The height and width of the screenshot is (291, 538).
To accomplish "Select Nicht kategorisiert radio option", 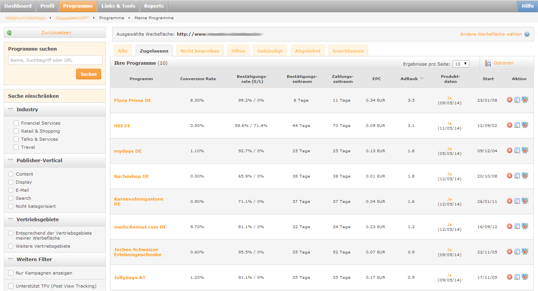I will coord(11,206).
